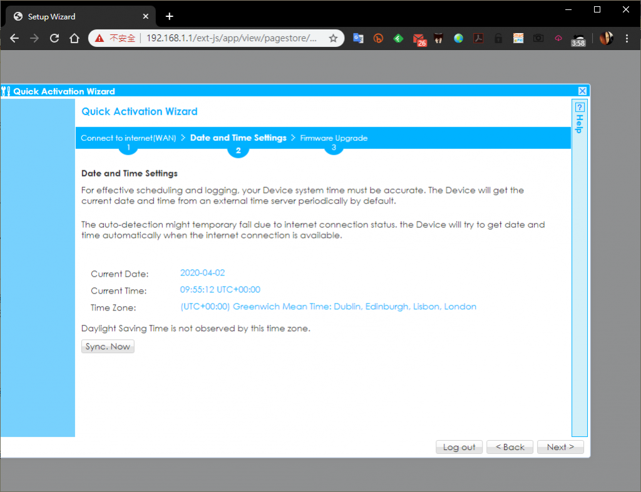
Task: Open the Chrome menu with three dots
Action: (x=627, y=38)
